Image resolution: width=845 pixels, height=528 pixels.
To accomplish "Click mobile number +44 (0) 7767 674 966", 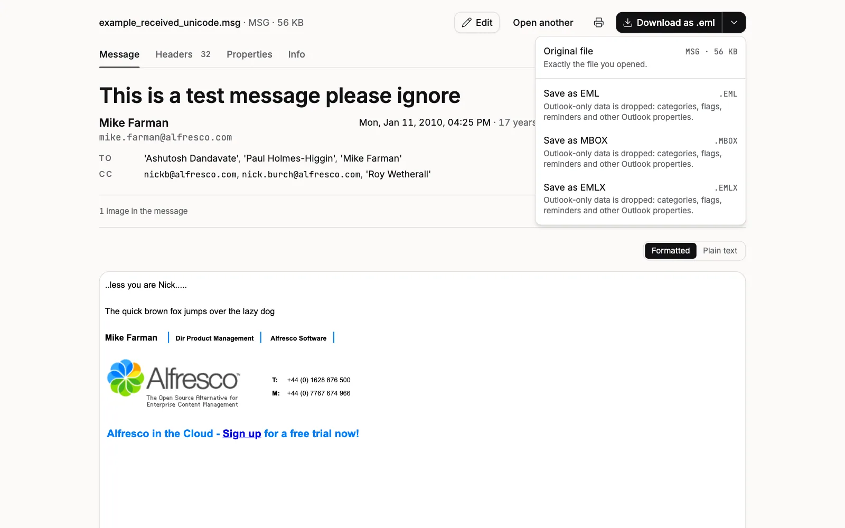I will click(318, 393).
